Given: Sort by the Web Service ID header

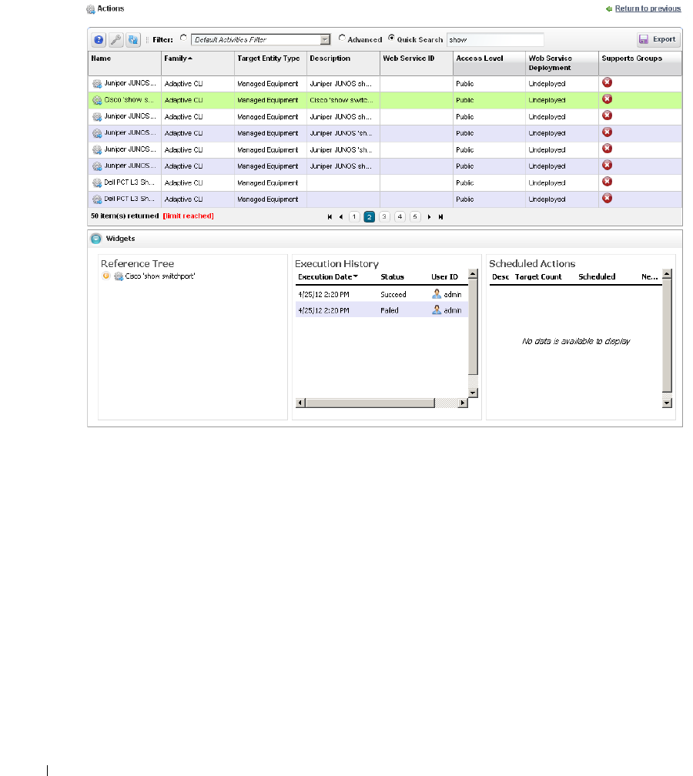Looking at the screenshot, I should click(417, 63).
